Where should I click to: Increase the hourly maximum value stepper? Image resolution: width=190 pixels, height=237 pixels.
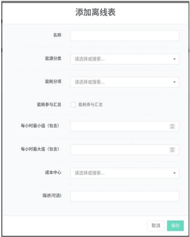(172, 148)
